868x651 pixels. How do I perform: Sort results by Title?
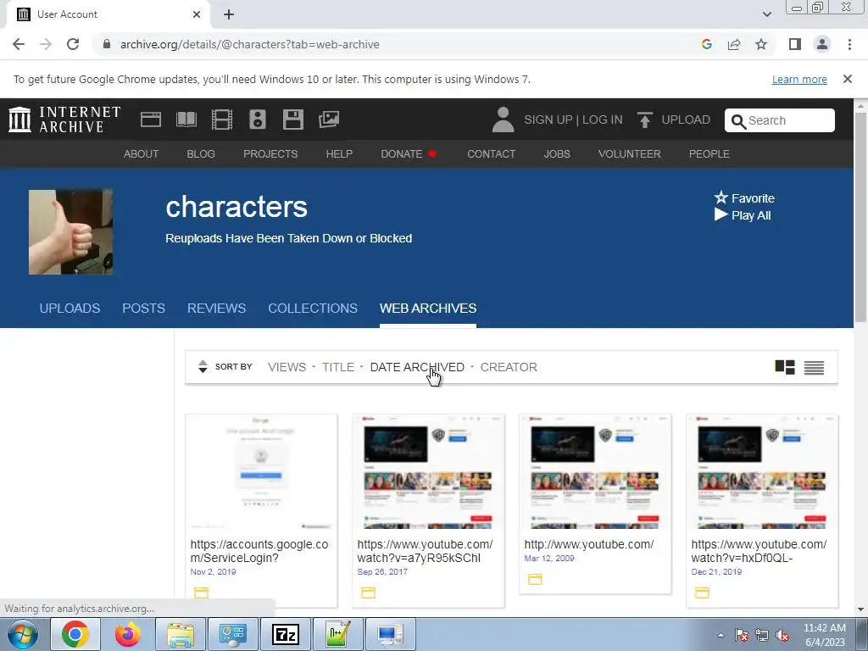(x=338, y=367)
